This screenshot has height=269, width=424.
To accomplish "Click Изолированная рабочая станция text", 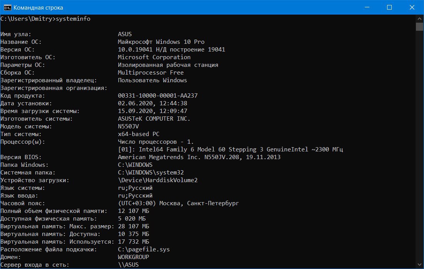I will pos(168,65).
